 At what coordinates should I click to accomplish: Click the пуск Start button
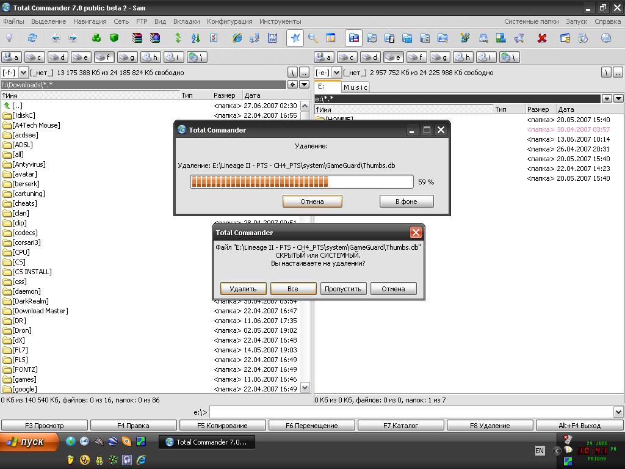click(29, 442)
